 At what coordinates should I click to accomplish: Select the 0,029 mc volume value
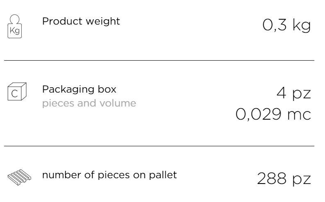tap(273, 114)
